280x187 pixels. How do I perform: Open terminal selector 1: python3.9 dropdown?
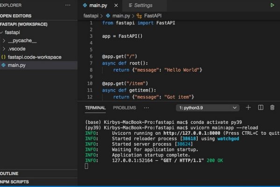coord(208,108)
